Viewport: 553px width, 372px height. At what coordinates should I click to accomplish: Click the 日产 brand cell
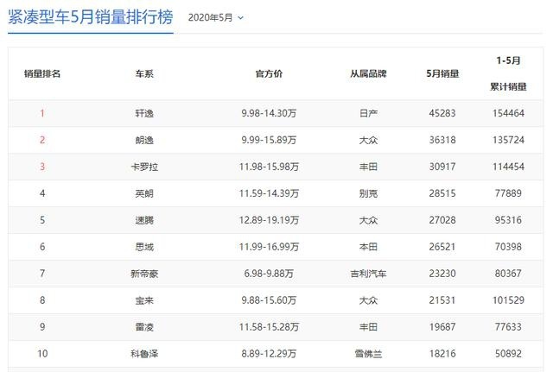(368, 113)
